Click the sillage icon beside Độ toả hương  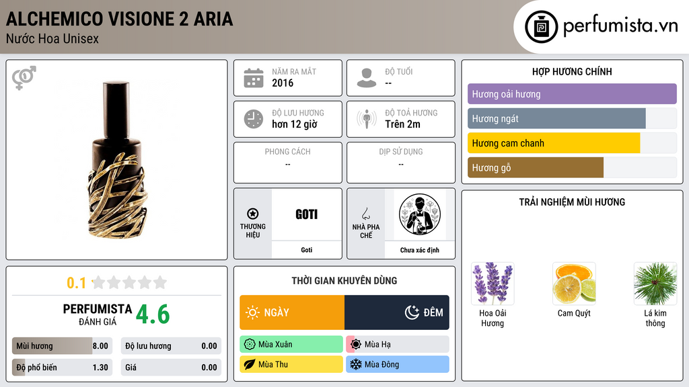[x=367, y=119]
